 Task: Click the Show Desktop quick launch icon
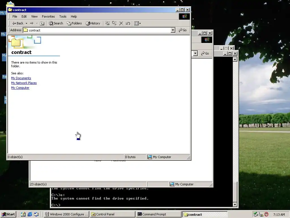23,214
